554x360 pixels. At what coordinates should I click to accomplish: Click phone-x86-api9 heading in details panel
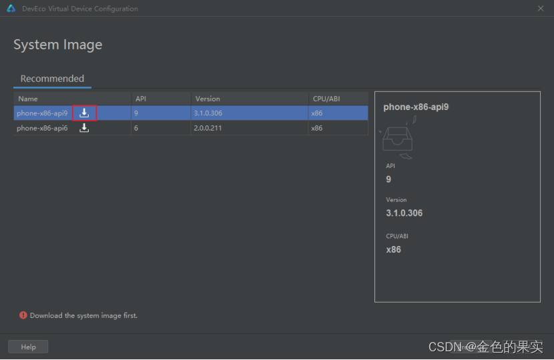(x=416, y=107)
